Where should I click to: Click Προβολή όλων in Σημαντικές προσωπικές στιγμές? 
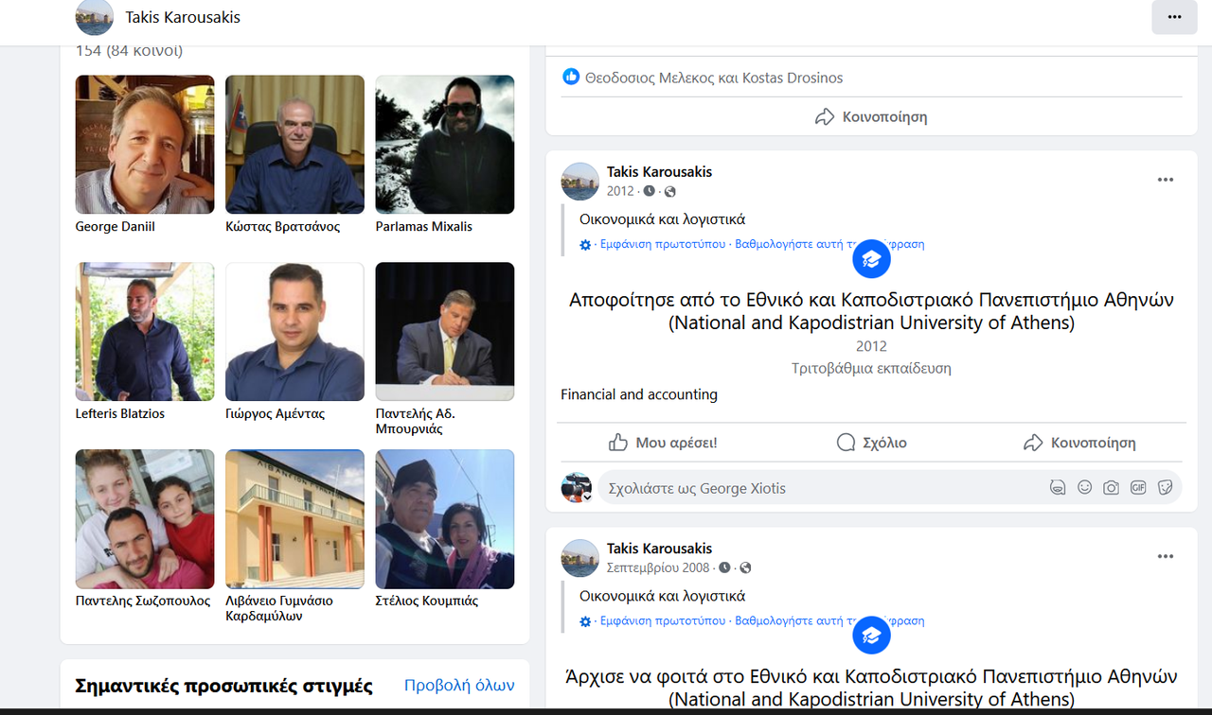point(459,686)
